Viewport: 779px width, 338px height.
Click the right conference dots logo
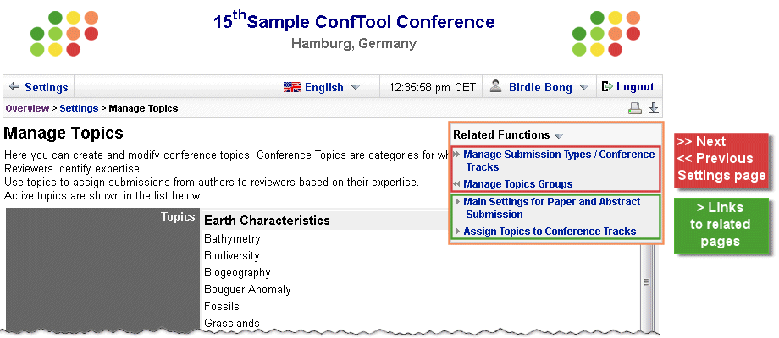pyautogui.click(x=606, y=34)
